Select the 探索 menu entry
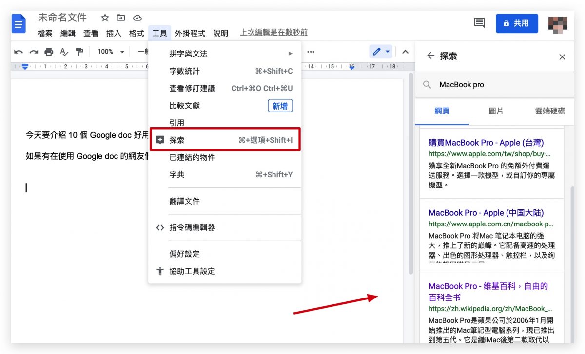Image resolution: width=585 pixels, height=354 pixels. [225, 140]
